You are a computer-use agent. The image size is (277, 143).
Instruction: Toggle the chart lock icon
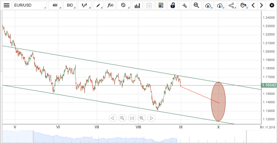point(172,5)
